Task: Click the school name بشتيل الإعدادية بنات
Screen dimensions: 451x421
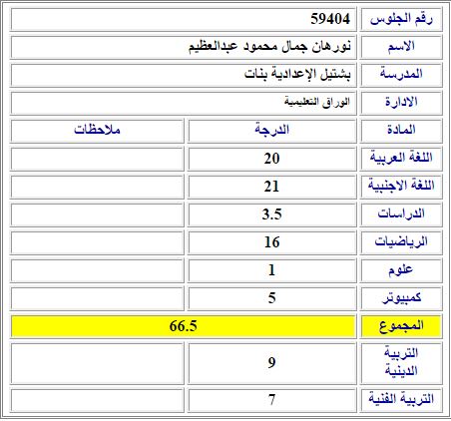Action: click(x=297, y=74)
